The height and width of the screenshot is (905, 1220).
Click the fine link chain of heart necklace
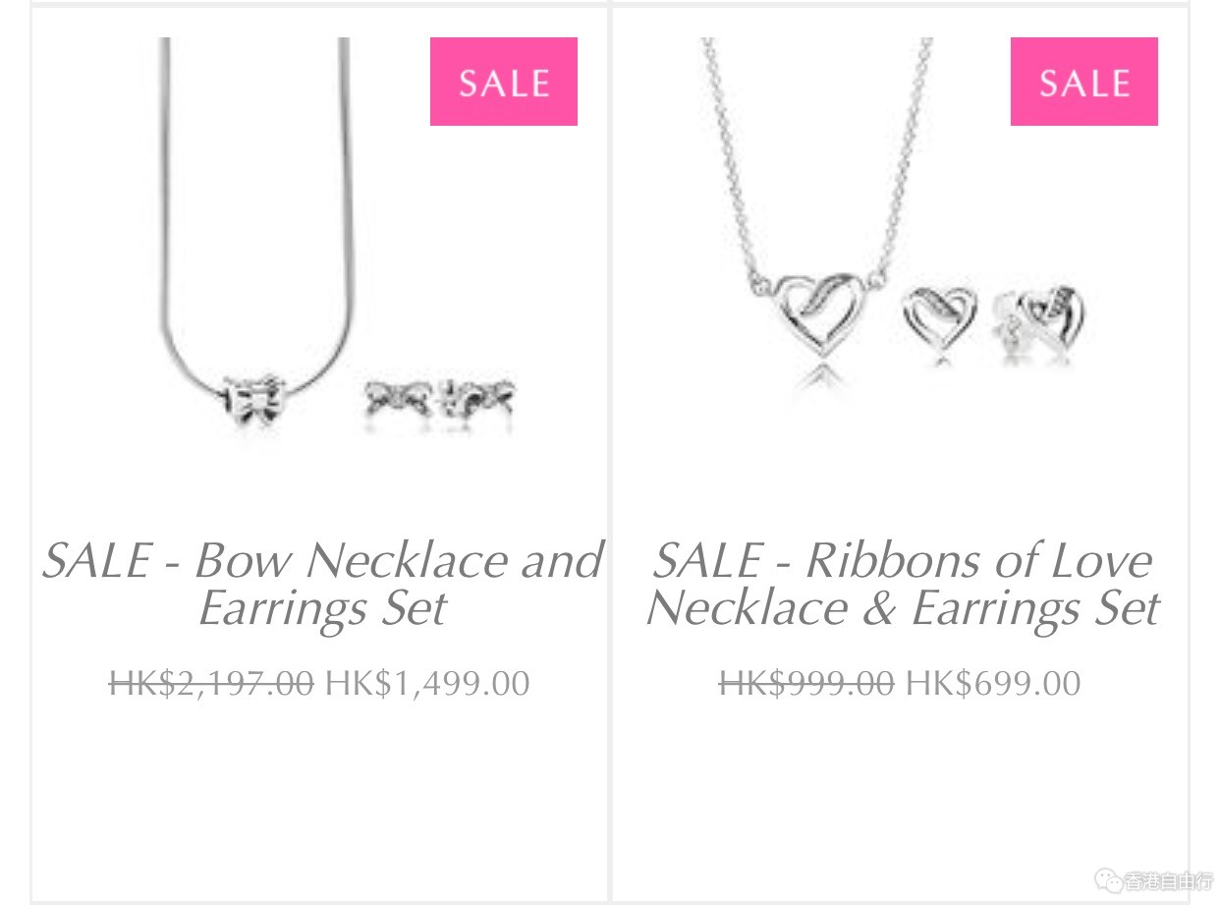[817, 157]
